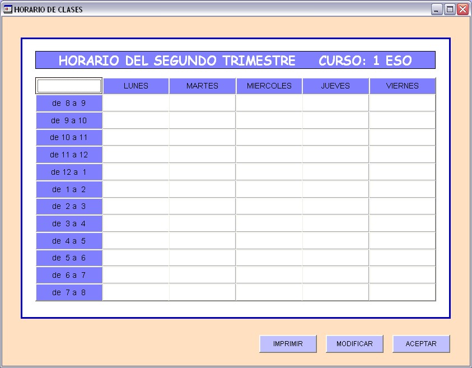This screenshot has width=472, height=368.
Task: Click the LUNES cell for 8 a 9
Action: click(x=135, y=103)
